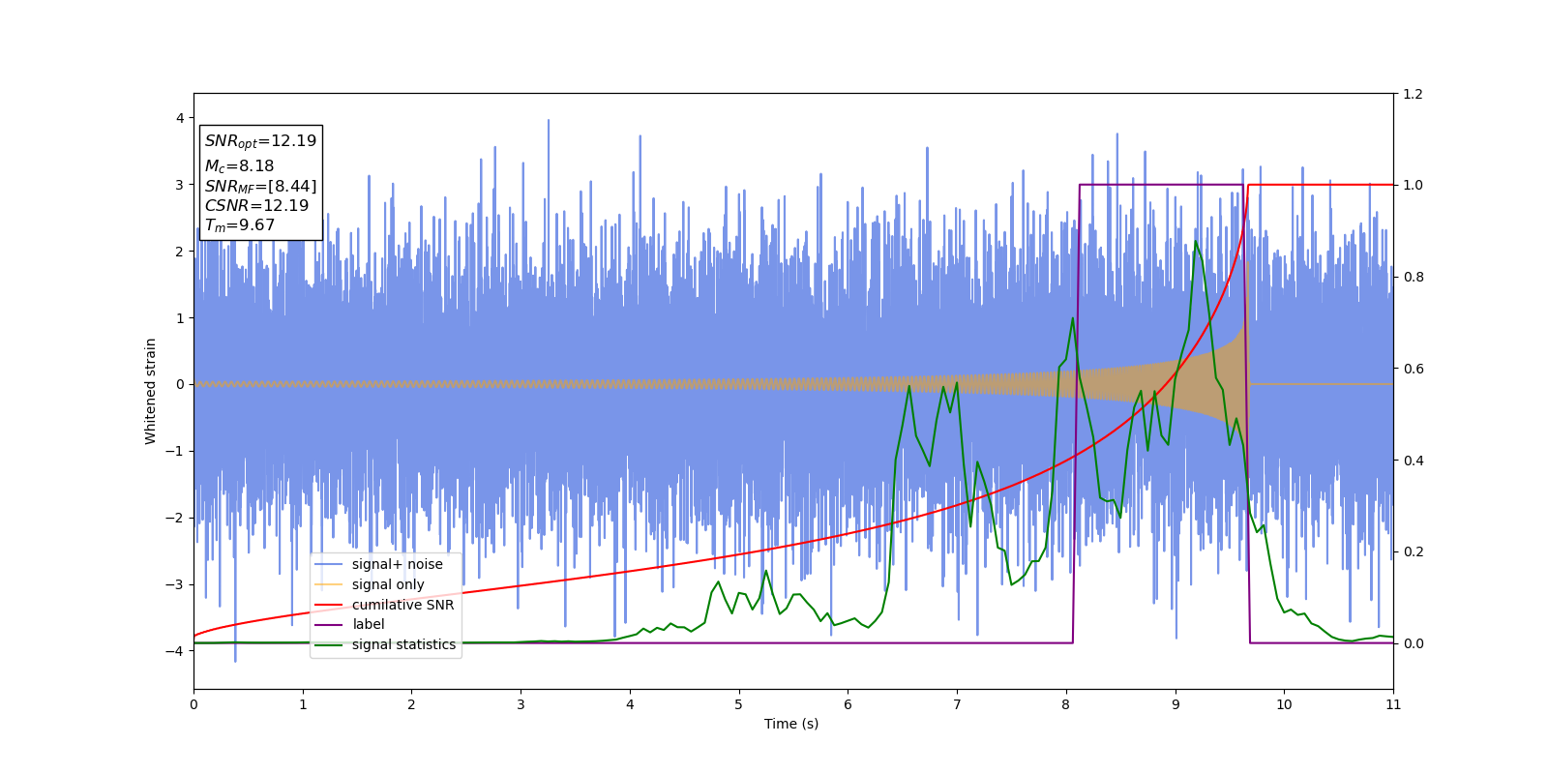
Task: Click the 'Whitened strain' y-axis label
Action: tap(151, 391)
